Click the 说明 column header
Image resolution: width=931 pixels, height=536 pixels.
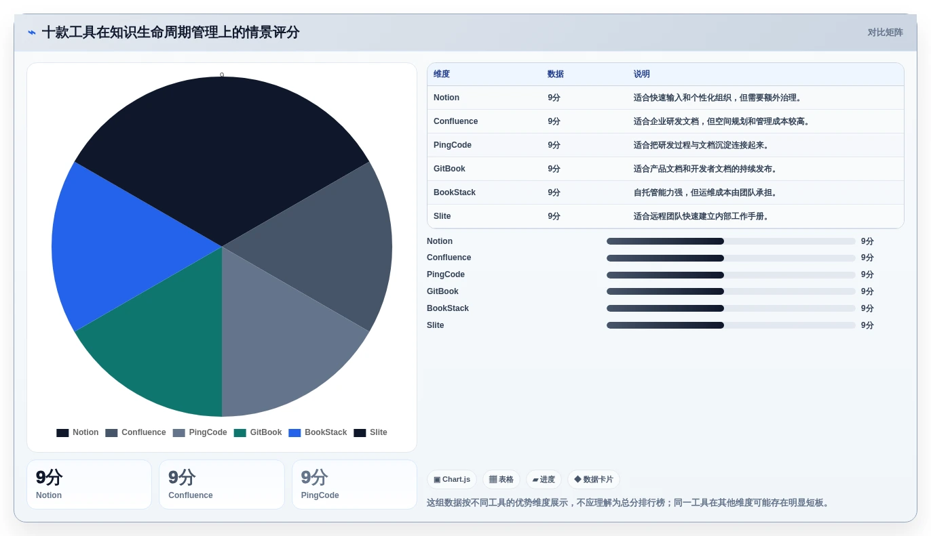642,74
